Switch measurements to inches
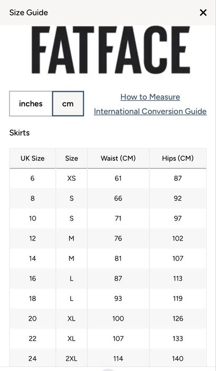Image resolution: width=216 pixels, height=371 pixels. point(31,104)
